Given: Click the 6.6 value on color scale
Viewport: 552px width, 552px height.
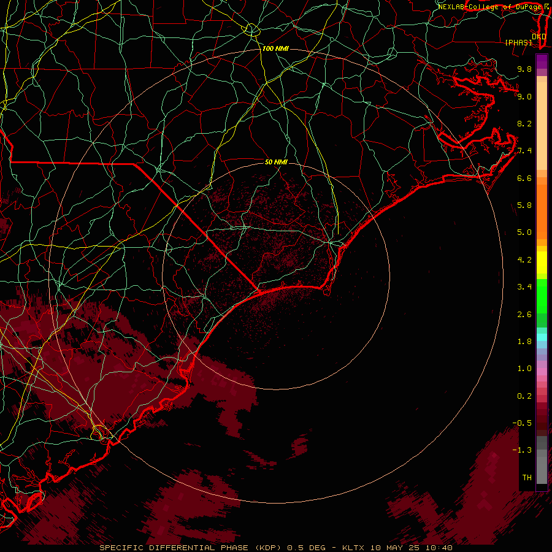Looking at the screenshot, I should tap(524, 178).
